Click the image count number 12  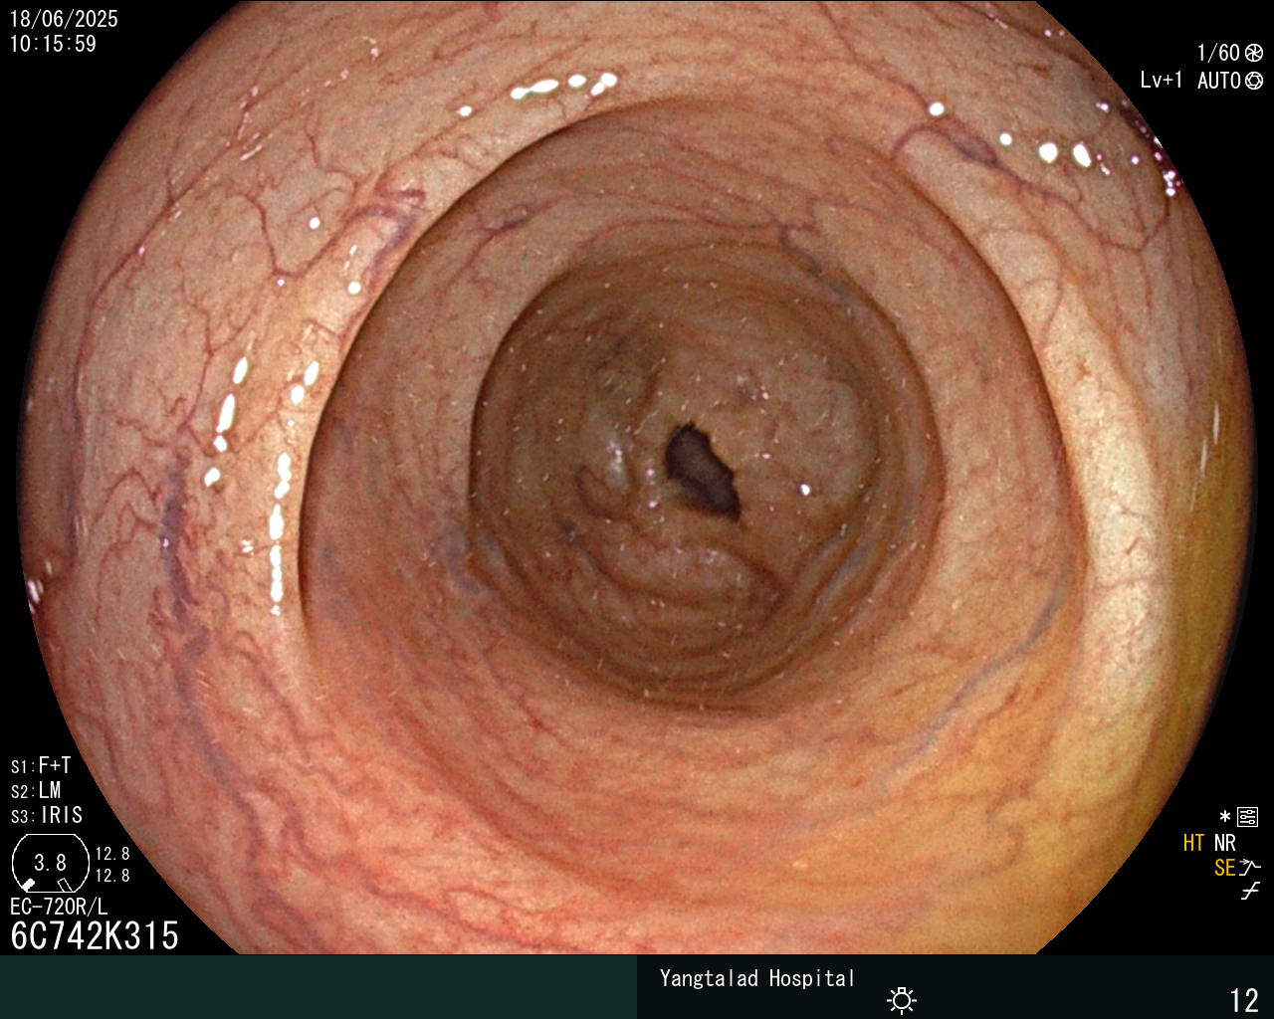[x=1244, y=1000]
